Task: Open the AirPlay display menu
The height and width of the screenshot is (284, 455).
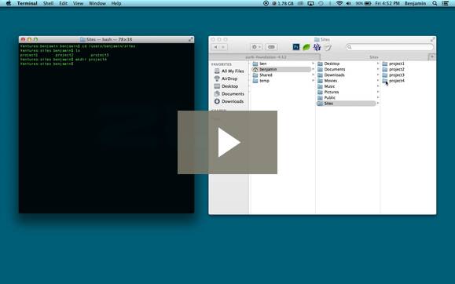Action: click(x=310, y=3)
